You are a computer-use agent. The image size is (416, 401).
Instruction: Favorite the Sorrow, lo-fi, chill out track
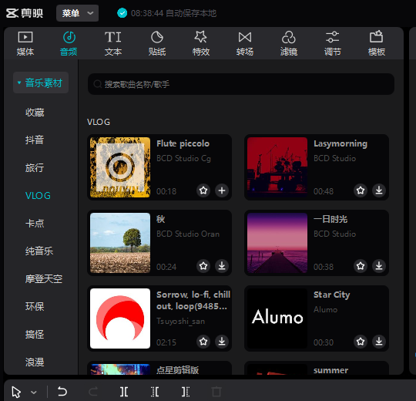tap(203, 342)
